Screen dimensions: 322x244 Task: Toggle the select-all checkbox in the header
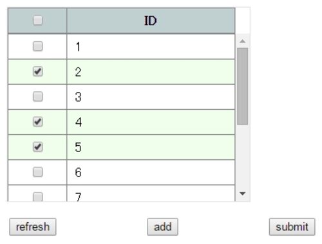[x=38, y=21]
